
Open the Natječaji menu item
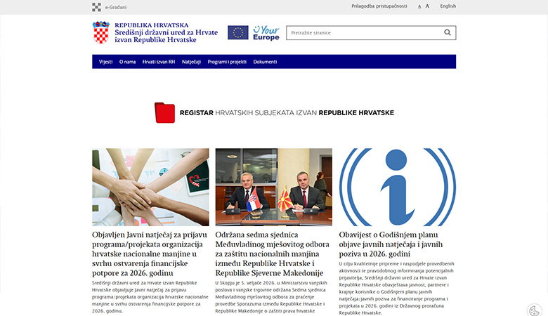[191, 62]
